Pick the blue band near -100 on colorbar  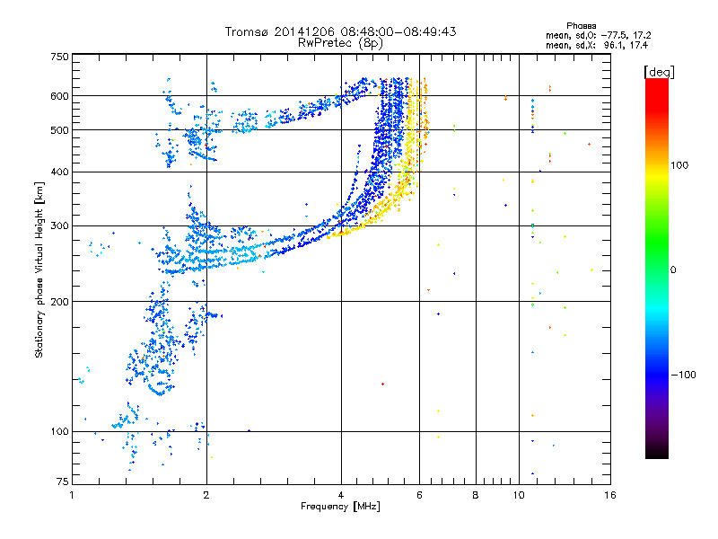657,374
